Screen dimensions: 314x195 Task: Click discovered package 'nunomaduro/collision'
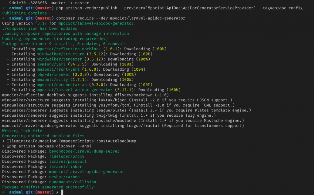pyautogui.click(x=72, y=182)
